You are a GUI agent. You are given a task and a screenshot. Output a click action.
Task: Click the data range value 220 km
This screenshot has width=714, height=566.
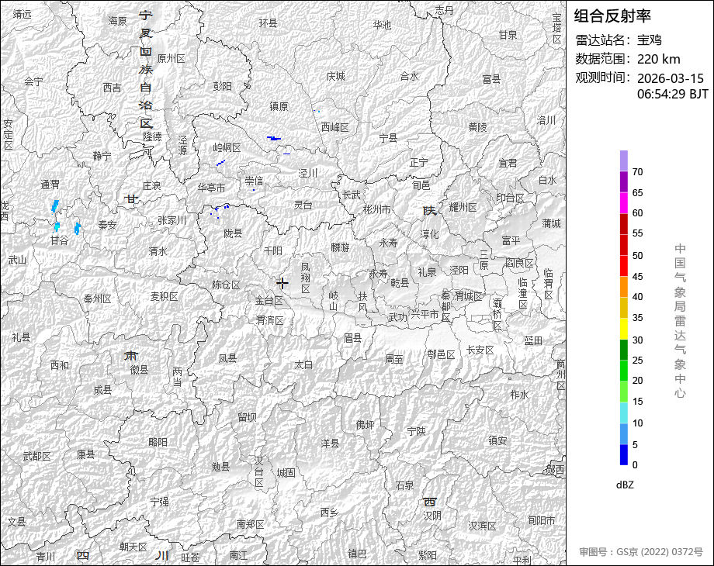pos(658,59)
